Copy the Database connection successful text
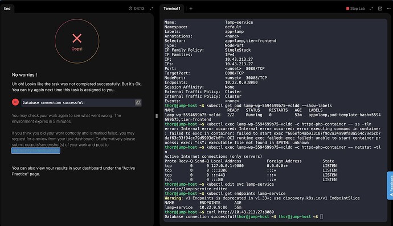 (138, 103)
